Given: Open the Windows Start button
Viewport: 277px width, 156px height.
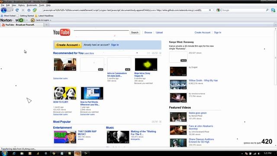Looking at the screenshot, I should click(4, 153).
